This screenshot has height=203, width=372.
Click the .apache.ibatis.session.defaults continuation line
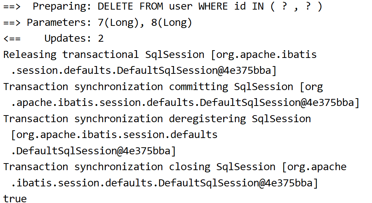tap(185, 103)
